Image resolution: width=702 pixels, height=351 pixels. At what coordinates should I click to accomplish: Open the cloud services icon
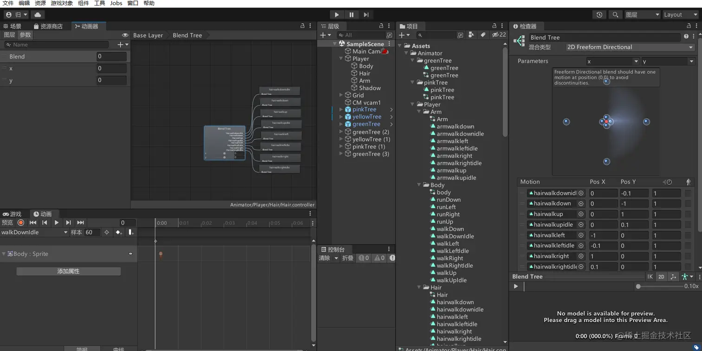click(38, 15)
